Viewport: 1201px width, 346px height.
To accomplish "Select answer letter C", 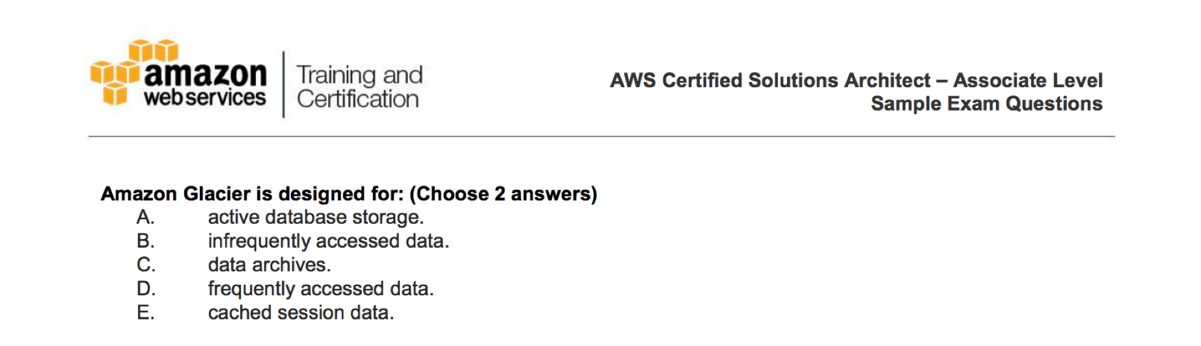I will click(x=146, y=265).
